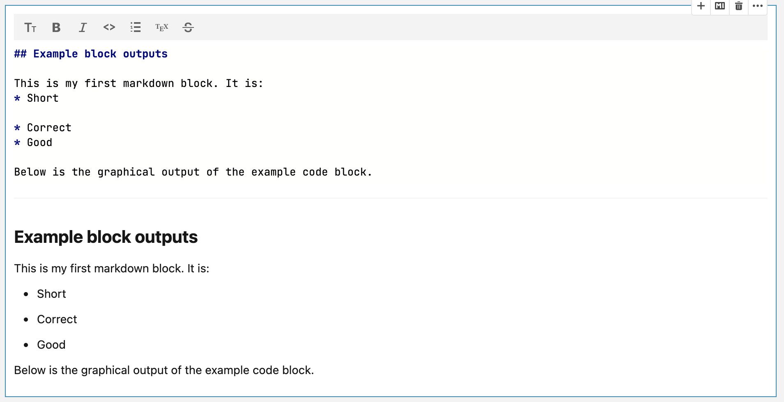Click the rendered 'Example block outputs' heading
The image size is (784, 402).
click(x=106, y=237)
